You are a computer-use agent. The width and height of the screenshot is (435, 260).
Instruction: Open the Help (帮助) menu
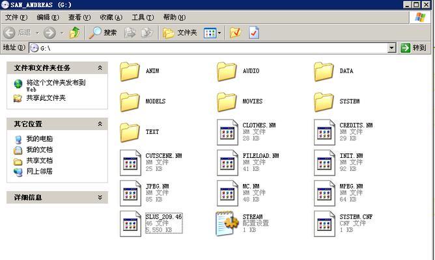click(x=175, y=18)
